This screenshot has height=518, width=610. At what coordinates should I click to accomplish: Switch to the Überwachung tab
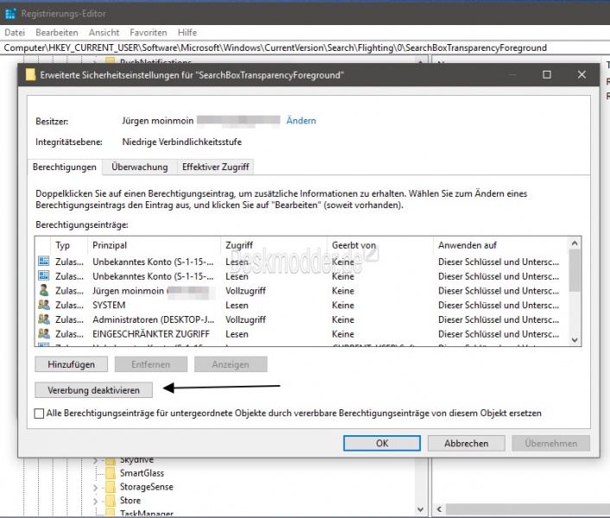[140, 167]
